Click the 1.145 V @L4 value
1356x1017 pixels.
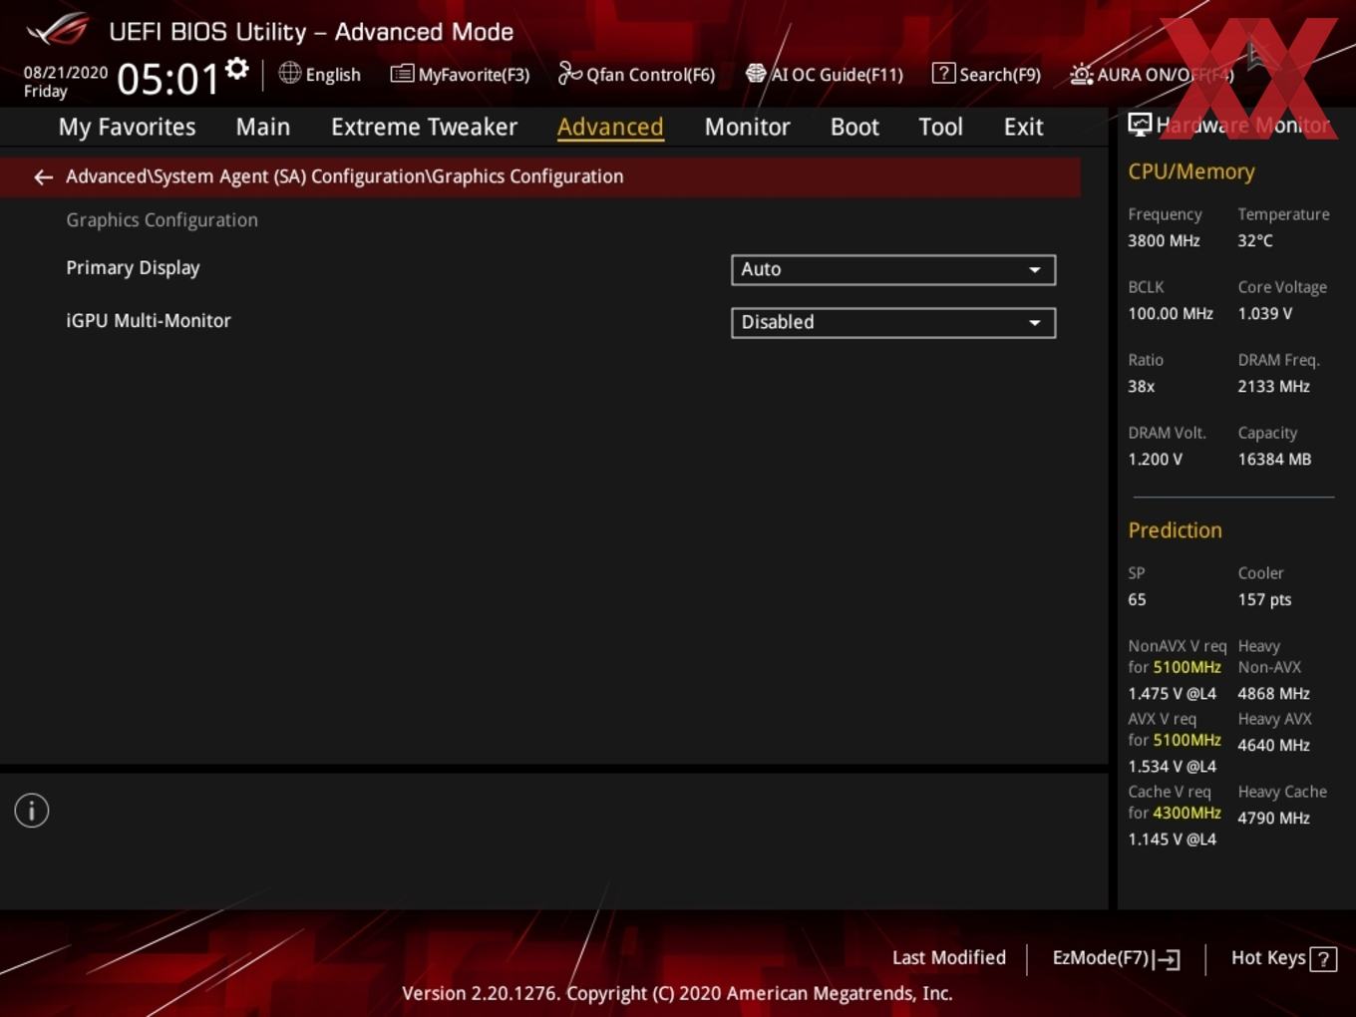pyautogui.click(x=1173, y=839)
